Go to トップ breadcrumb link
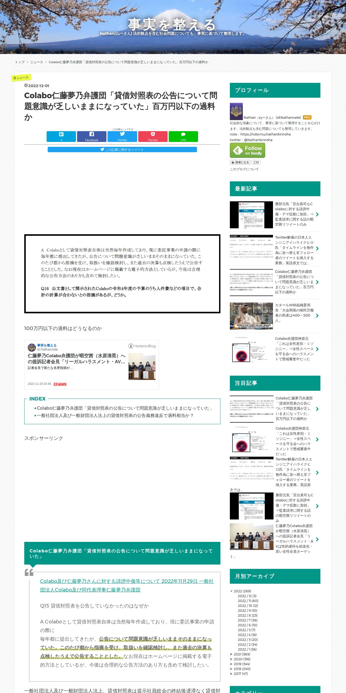Viewport: 346px width, 693px height. 20,62
